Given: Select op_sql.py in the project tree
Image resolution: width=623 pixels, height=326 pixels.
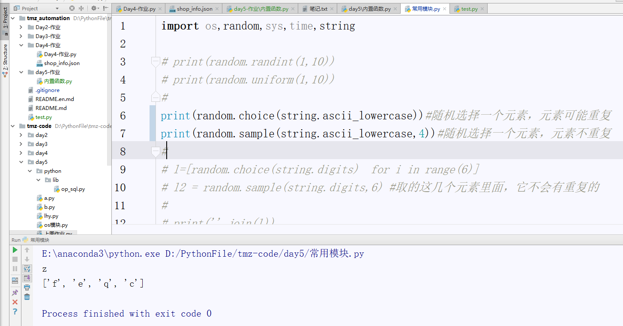Looking at the screenshot, I should (x=73, y=189).
